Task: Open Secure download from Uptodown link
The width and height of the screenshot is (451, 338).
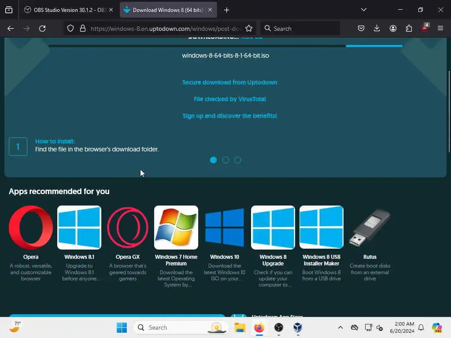Action: click(229, 82)
